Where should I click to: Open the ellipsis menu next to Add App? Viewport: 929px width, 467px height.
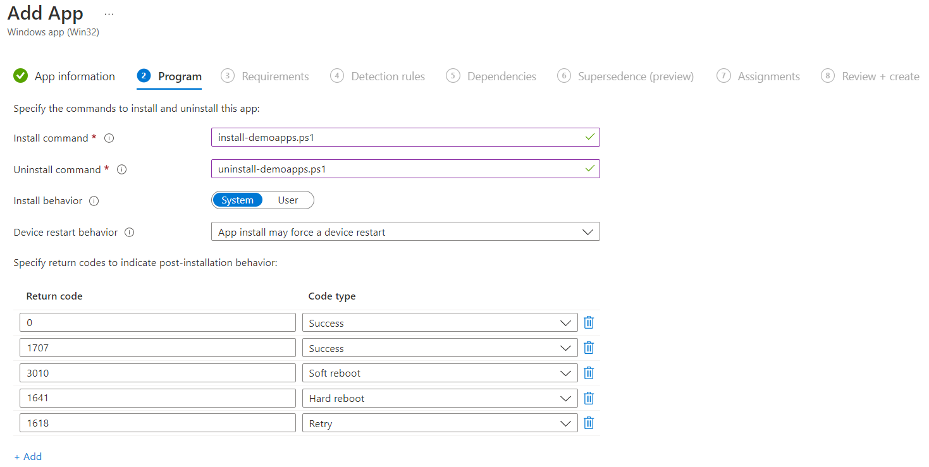[109, 13]
